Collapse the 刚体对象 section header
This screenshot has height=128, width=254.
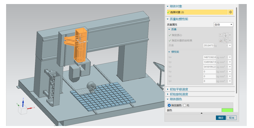168,6
